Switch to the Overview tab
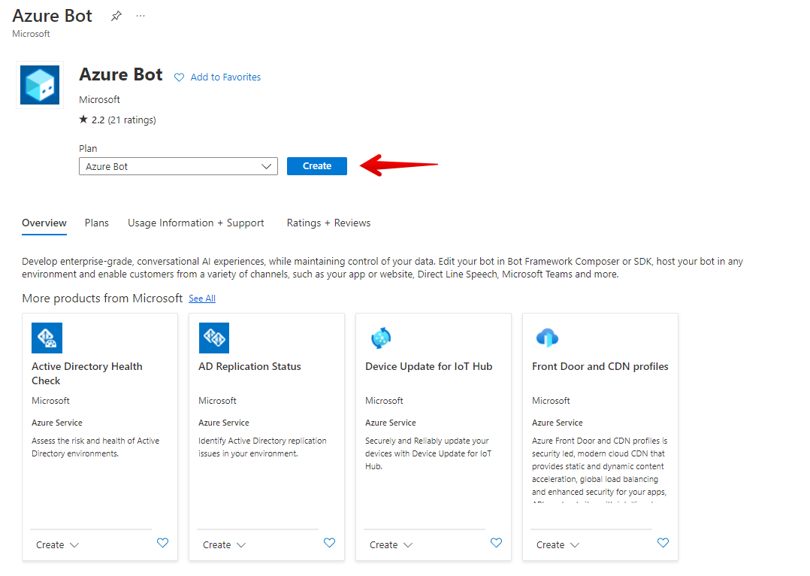This screenshot has width=810, height=576. 44,223
